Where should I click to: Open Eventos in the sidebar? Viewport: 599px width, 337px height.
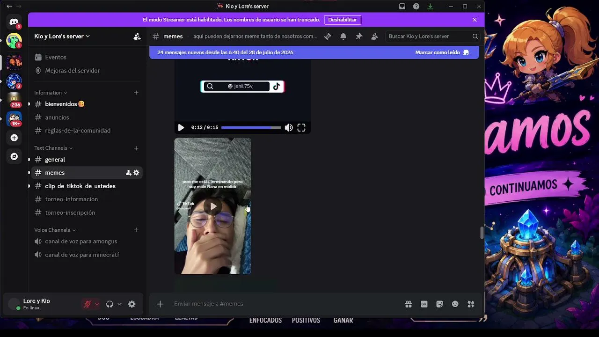click(87, 57)
